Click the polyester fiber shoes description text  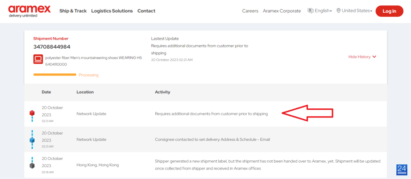(93, 61)
